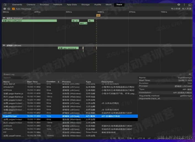Click the Time Point type cell
The height and width of the screenshot is (142, 195).
[91, 132]
